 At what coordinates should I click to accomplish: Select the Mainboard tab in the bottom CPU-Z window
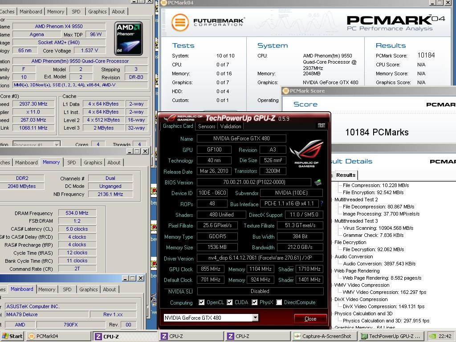(22, 289)
